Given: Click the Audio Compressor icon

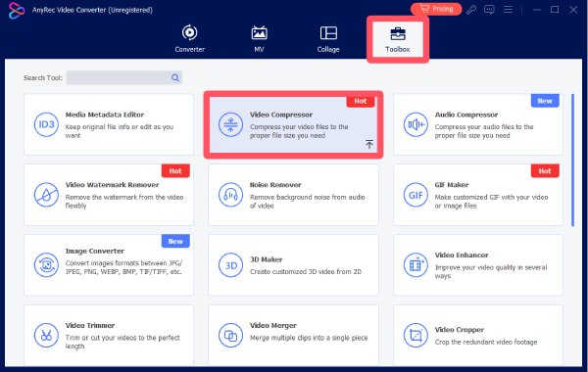Looking at the screenshot, I should 416,124.
